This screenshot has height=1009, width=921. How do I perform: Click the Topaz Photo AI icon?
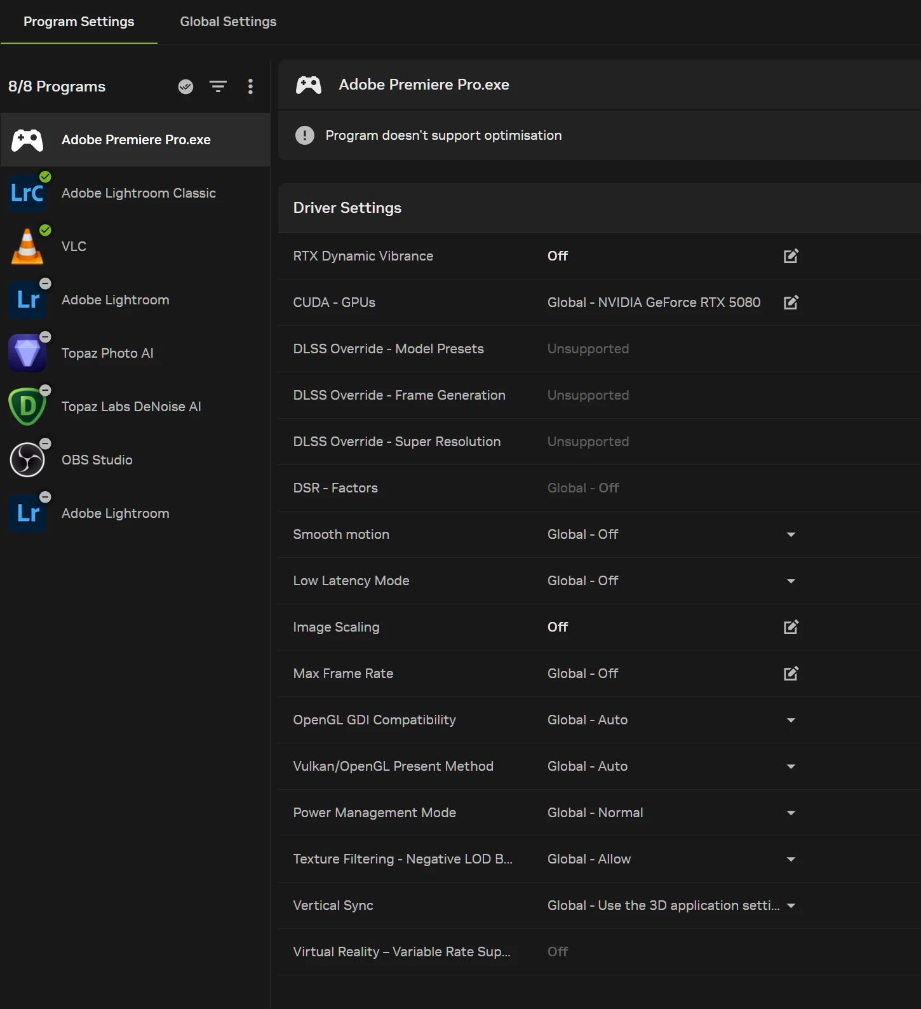coord(27,353)
